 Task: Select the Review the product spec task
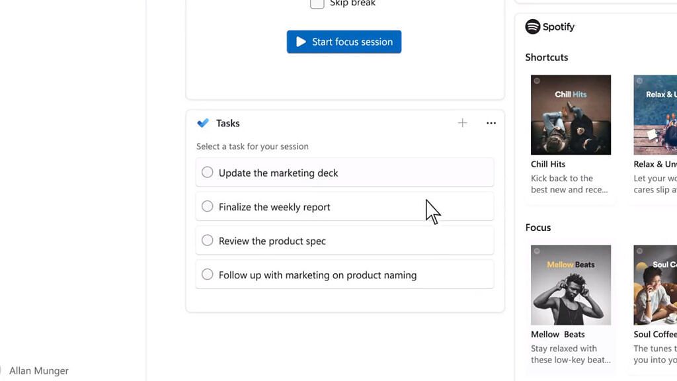[x=207, y=241]
